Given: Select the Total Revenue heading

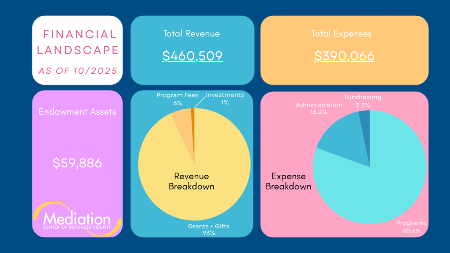Looking at the screenshot, I should (191, 34).
